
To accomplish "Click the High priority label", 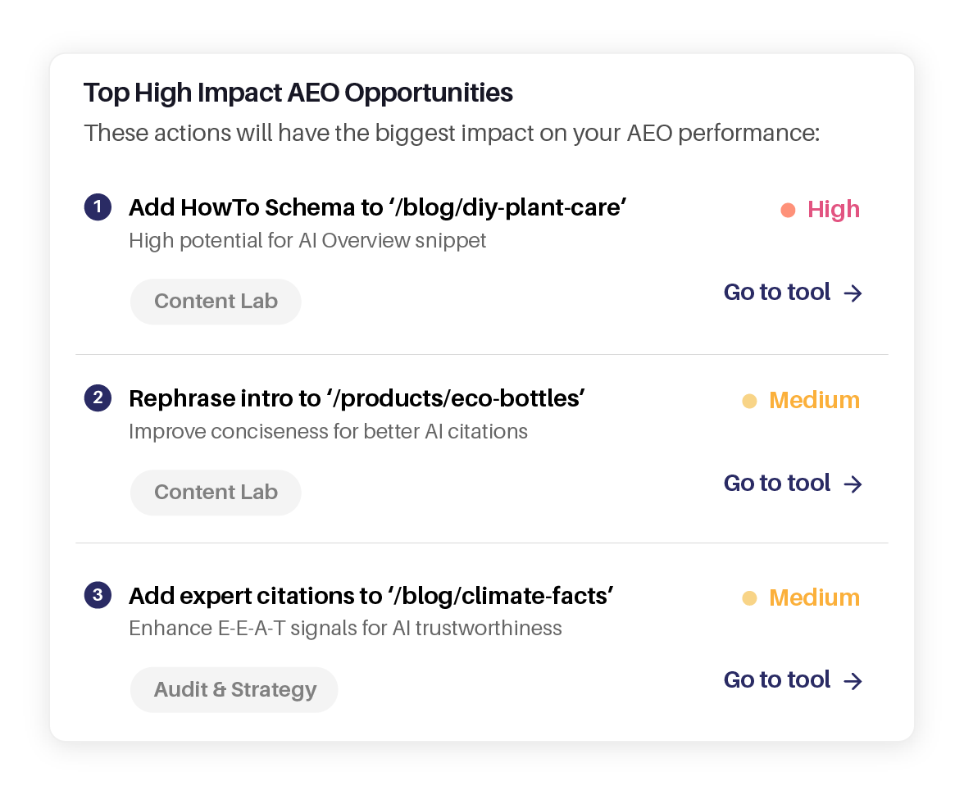I will 833,210.
